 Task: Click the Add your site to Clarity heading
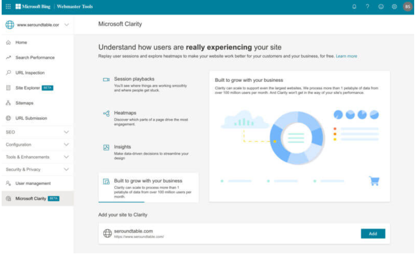(x=123, y=215)
